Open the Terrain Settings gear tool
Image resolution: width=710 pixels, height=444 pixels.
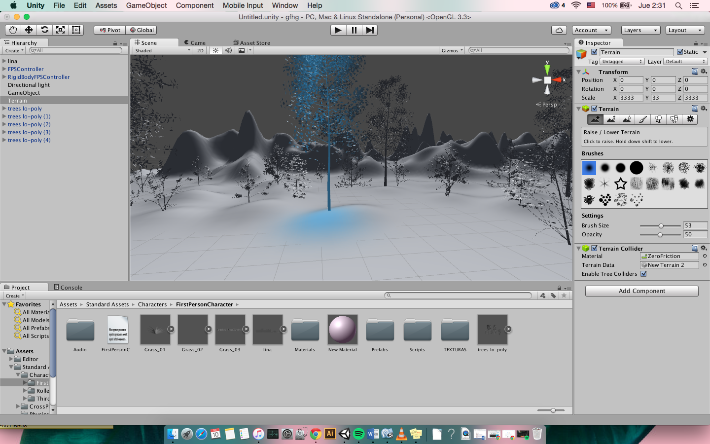click(690, 119)
